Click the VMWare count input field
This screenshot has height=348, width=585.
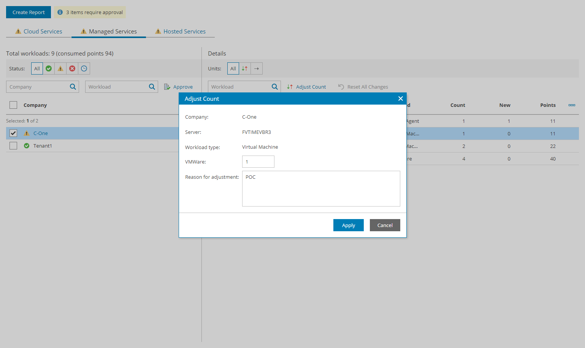click(258, 162)
